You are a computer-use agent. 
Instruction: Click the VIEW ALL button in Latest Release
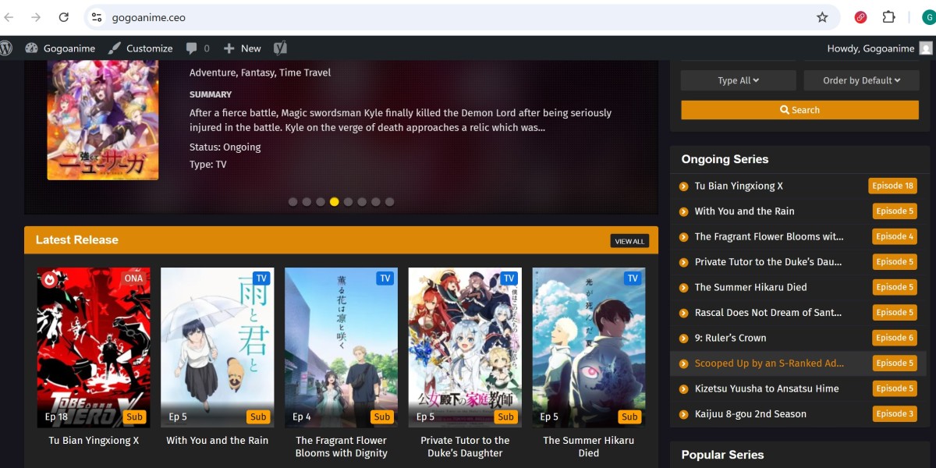click(x=629, y=241)
